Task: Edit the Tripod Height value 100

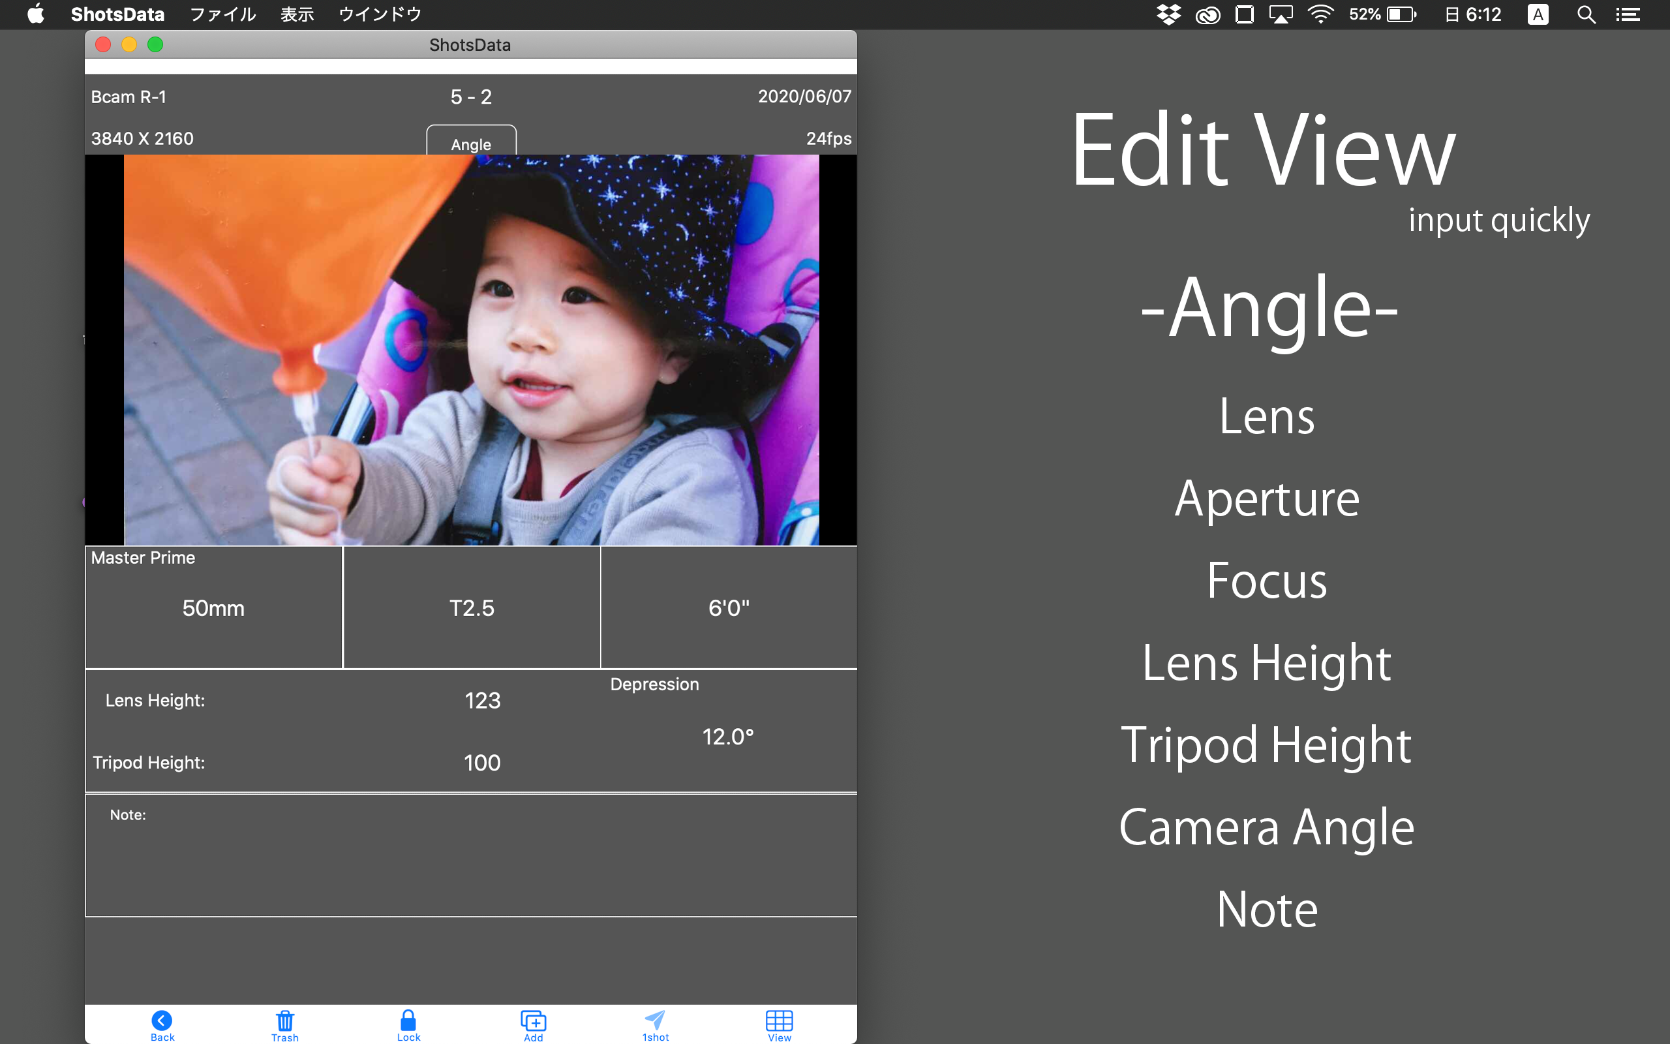Action: click(481, 763)
